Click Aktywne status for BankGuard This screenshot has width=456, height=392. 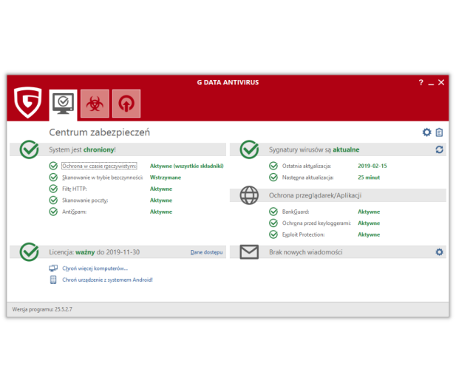[369, 212]
